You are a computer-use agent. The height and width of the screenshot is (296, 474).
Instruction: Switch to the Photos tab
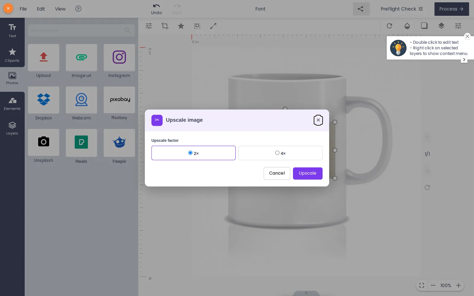pos(12,79)
